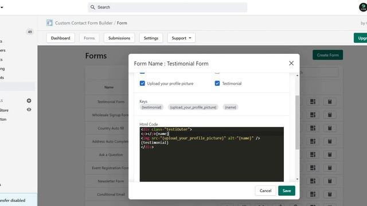
Task: Click the trash icon in Address Auto Complete row
Action: [330, 141]
